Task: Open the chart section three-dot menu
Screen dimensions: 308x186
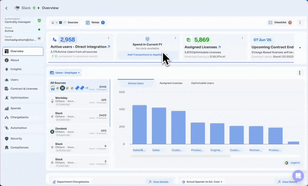Action: tap(299, 73)
